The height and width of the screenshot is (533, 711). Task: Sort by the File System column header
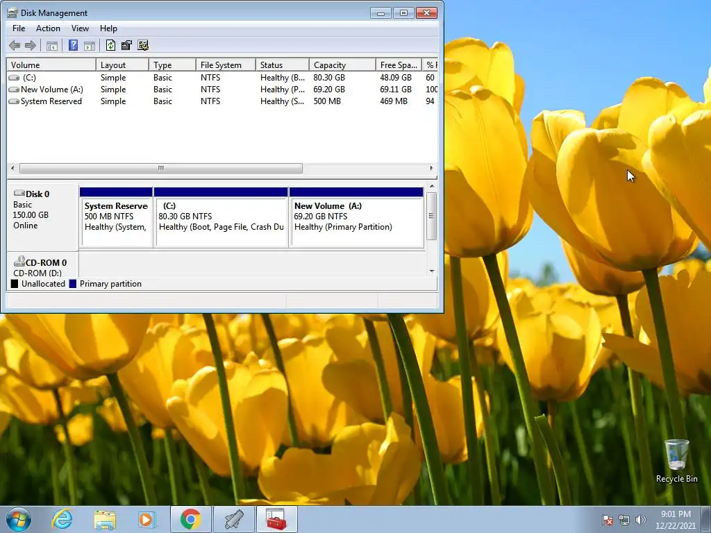tap(226, 65)
